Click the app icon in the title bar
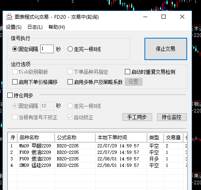This screenshot has width=201, height=190. coord(9,17)
